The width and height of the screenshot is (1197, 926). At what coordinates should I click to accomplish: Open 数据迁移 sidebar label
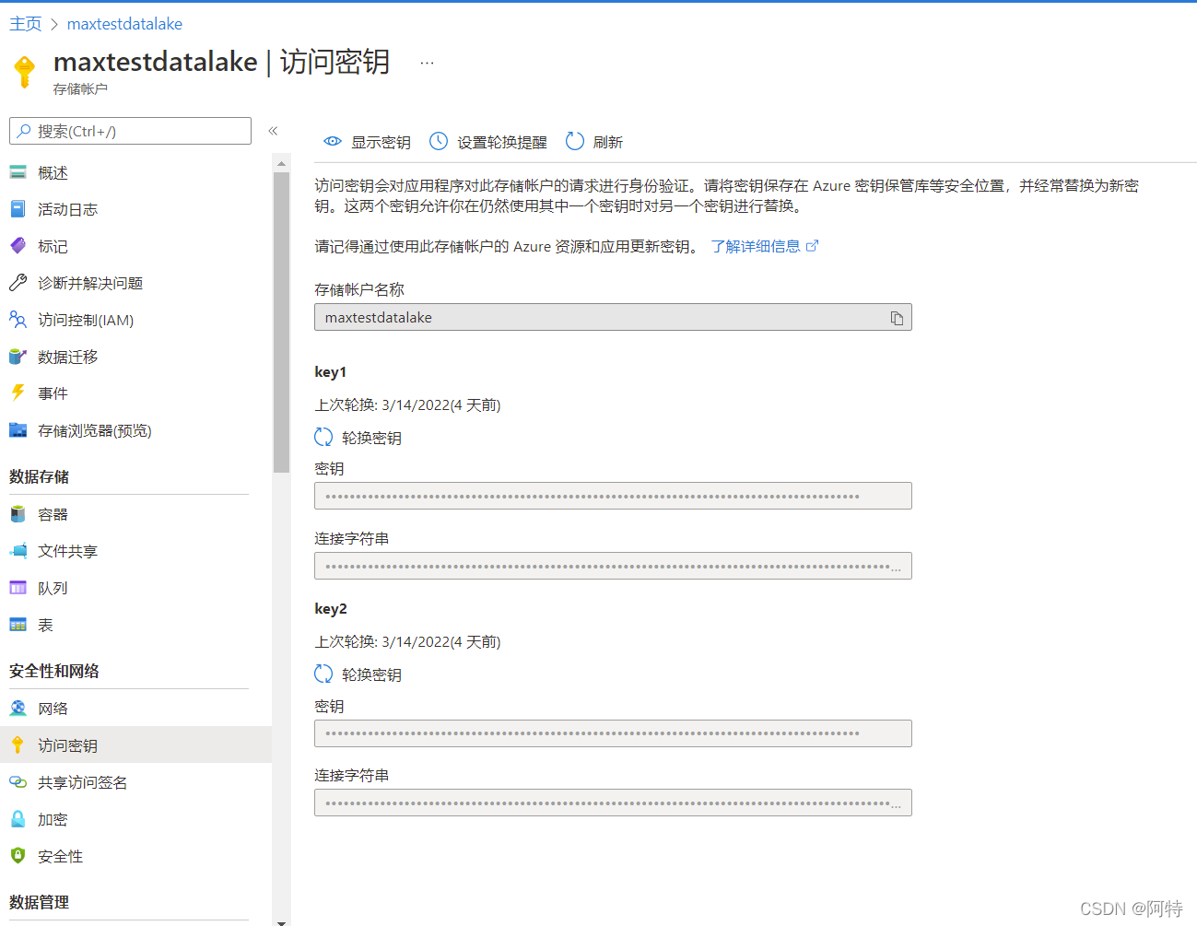pyautogui.click(x=67, y=357)
